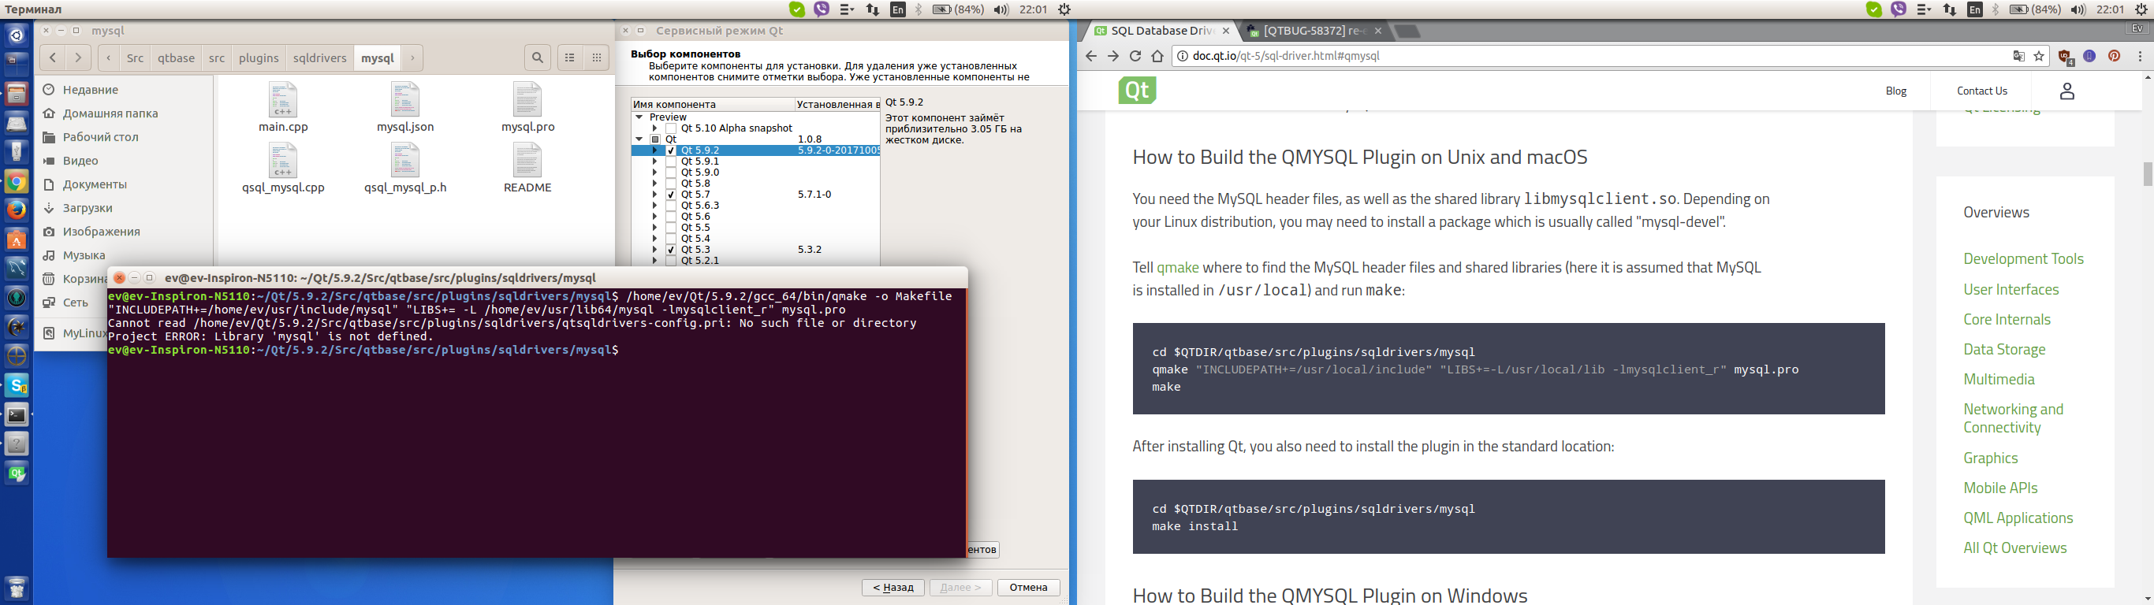Select the qsql_mysql.cpp file icon
2154x605 pixels.
(x=282, y=161)
